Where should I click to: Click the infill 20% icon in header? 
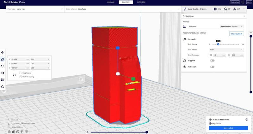pyautogui.click(x=215, y=9)
